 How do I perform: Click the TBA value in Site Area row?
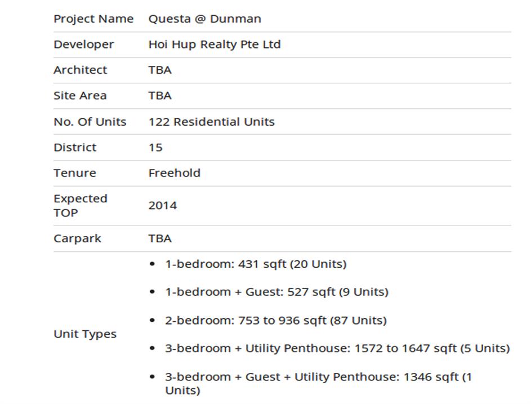coord(160,96)
